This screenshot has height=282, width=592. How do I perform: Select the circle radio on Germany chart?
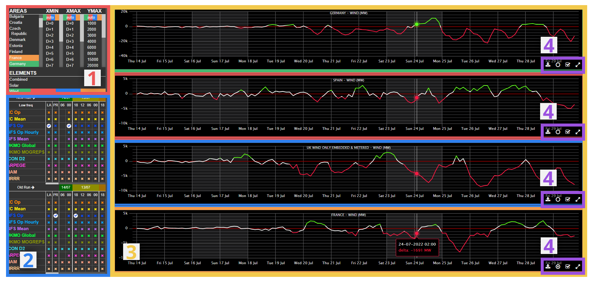point(558,64)
